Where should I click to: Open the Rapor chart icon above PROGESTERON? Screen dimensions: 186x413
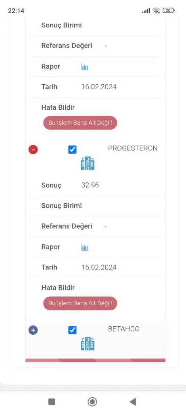85,67
